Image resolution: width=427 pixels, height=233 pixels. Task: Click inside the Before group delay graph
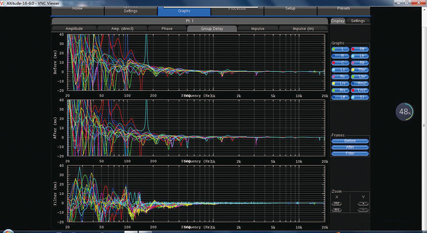coord(196,62)
